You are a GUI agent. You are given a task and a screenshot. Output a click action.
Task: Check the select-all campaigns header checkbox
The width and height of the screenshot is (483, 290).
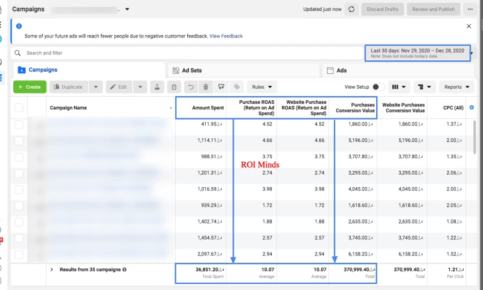tap(19, 108)
